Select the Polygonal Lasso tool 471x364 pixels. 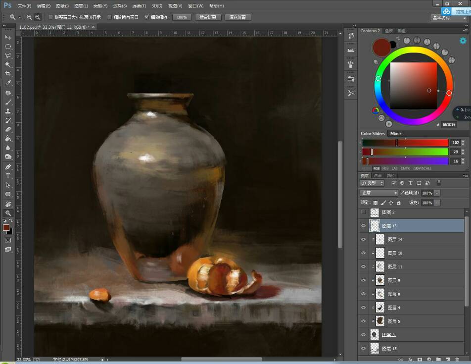[8, 55]
